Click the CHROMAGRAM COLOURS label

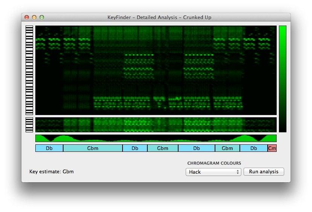(214, 163)
